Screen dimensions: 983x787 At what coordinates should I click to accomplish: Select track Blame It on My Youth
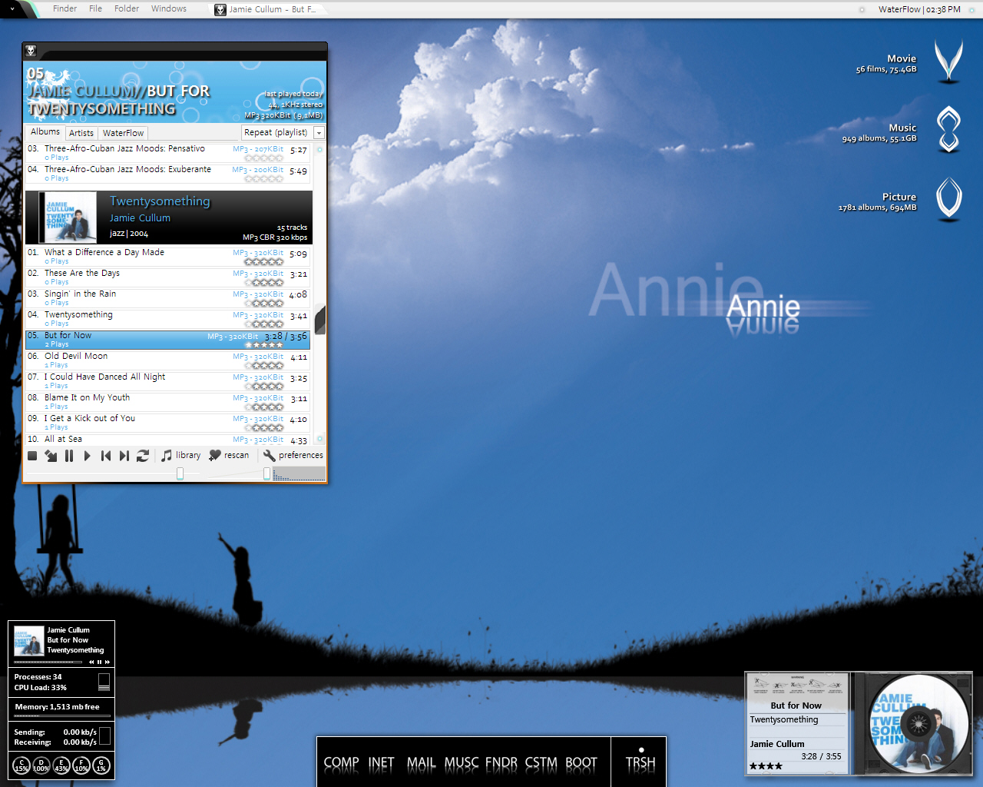[x=168, y=402]
